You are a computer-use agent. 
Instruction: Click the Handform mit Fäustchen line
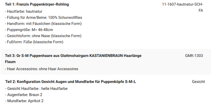pos(43,24)
